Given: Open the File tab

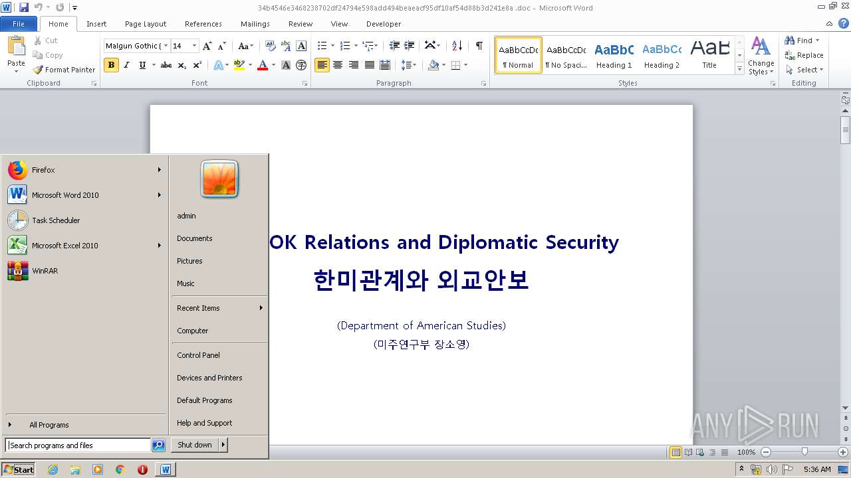Looking at the screenshot, I should [19, 24].
